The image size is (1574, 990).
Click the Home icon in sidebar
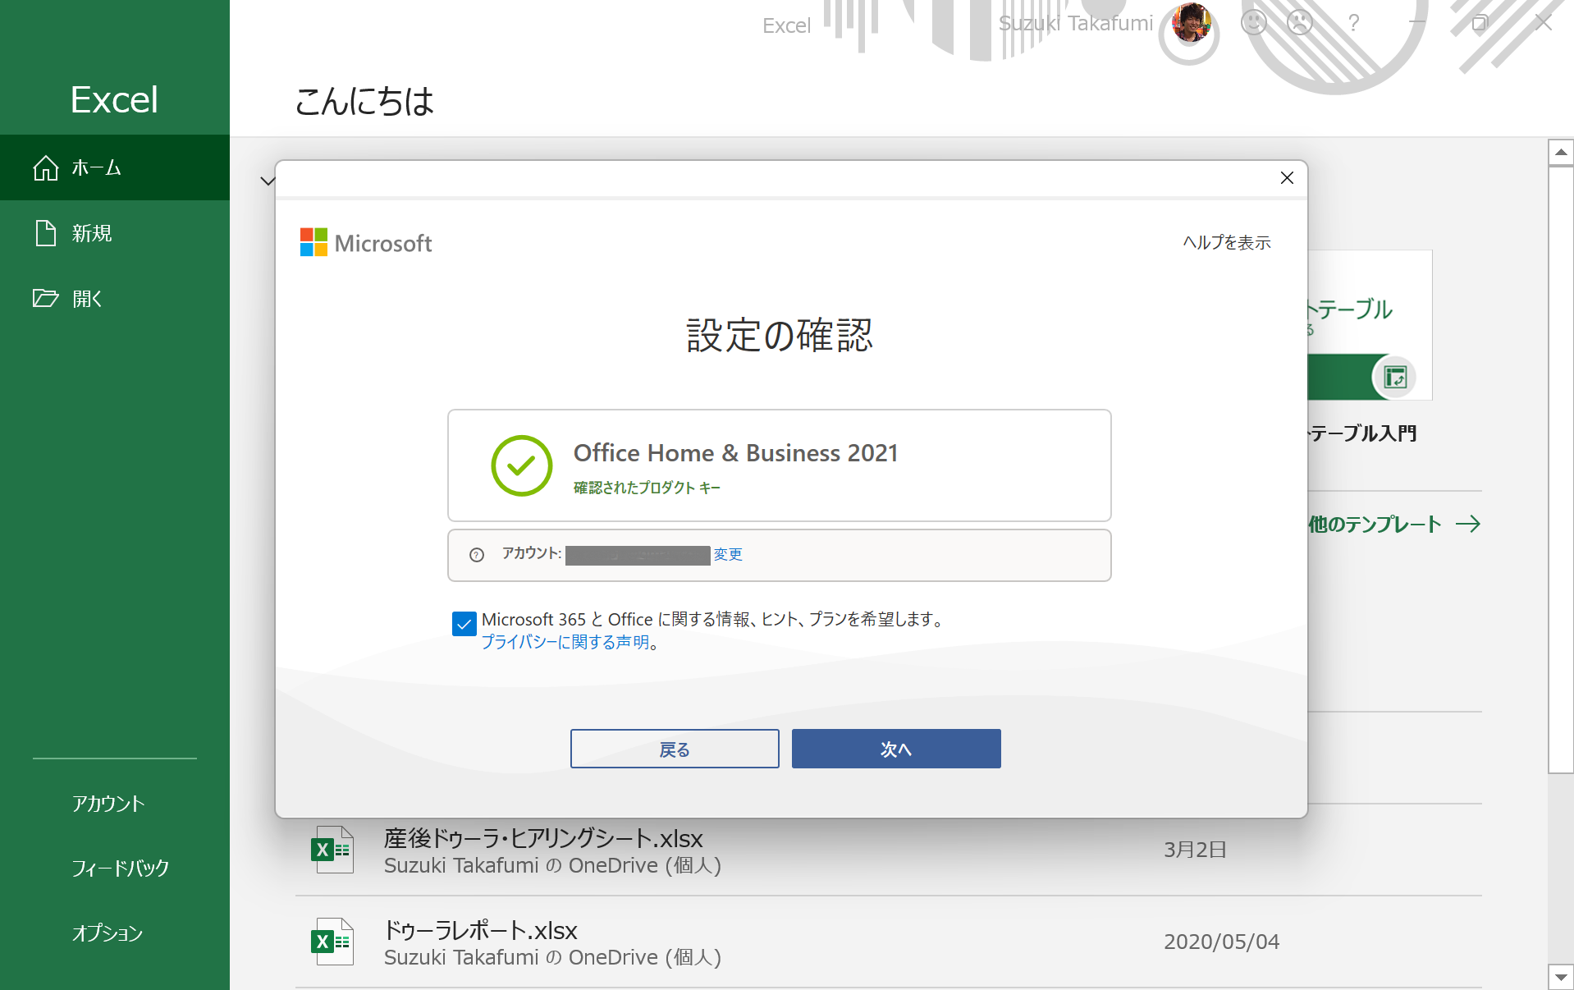pyautogui.click(x=45, y=167)
